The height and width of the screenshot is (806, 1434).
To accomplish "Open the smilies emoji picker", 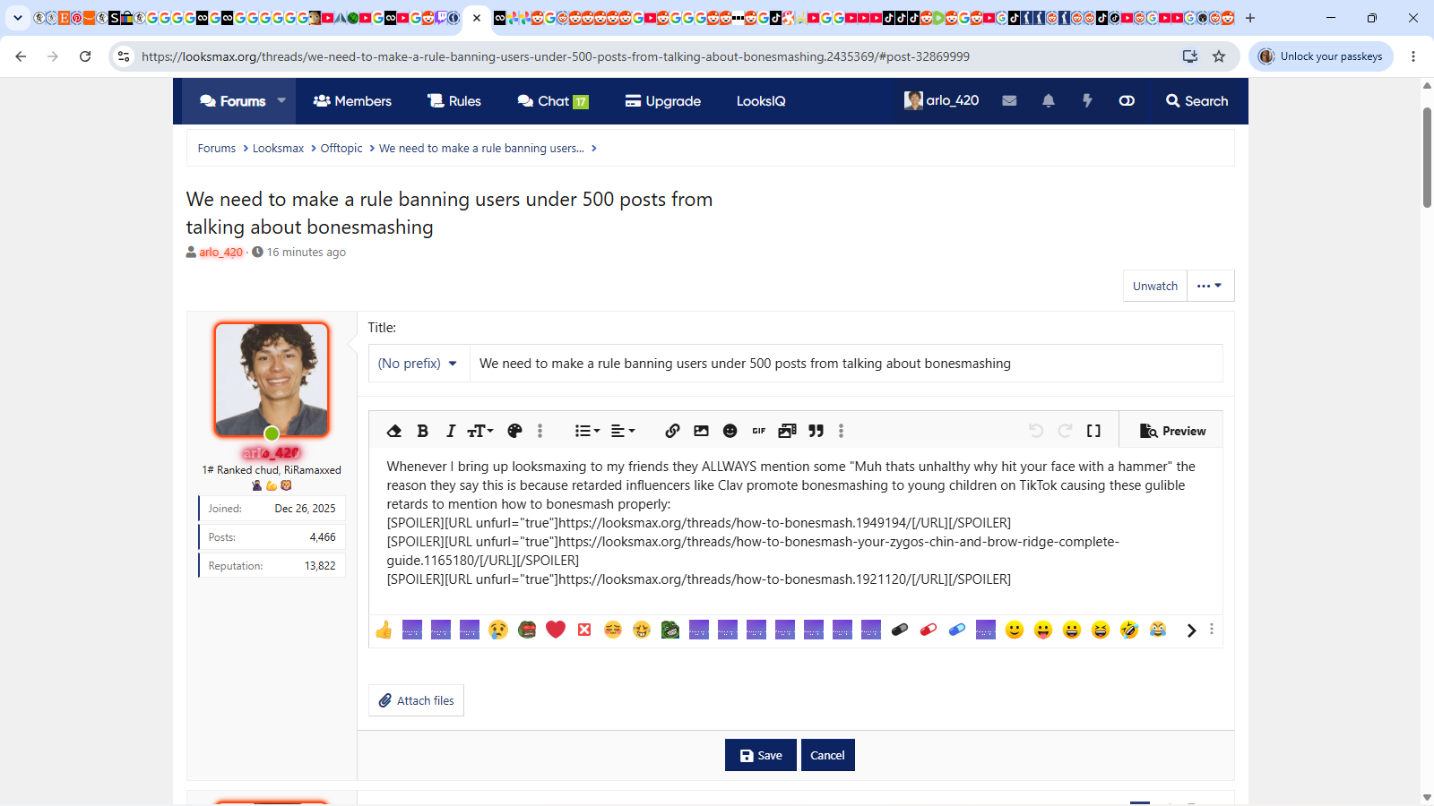I will point(730,431).
